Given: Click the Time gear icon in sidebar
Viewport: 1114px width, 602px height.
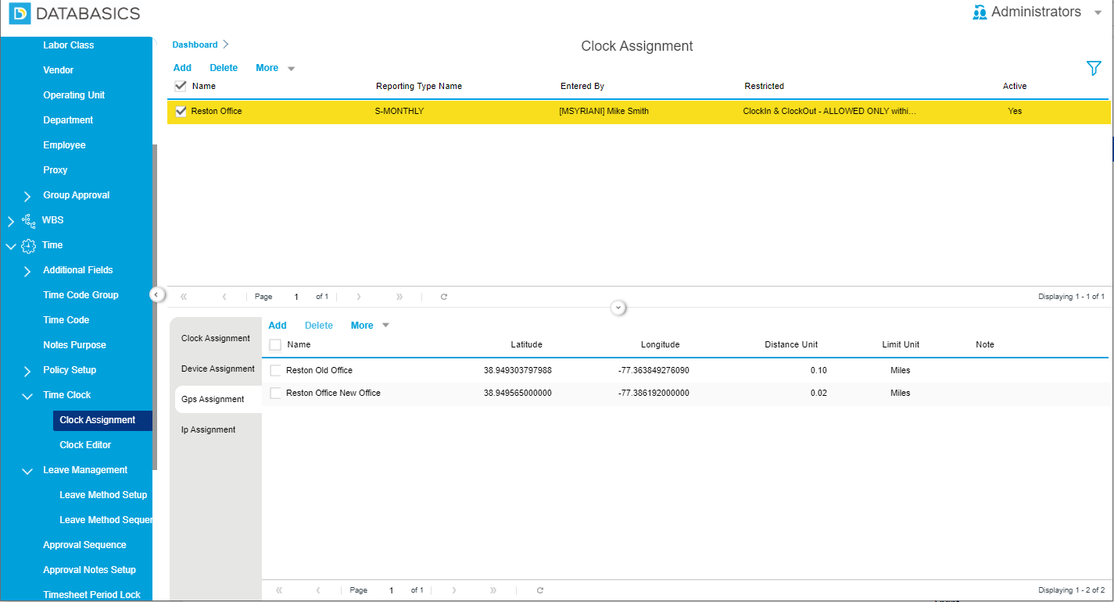Looking at the screenshot, I should tap(29, 245).
